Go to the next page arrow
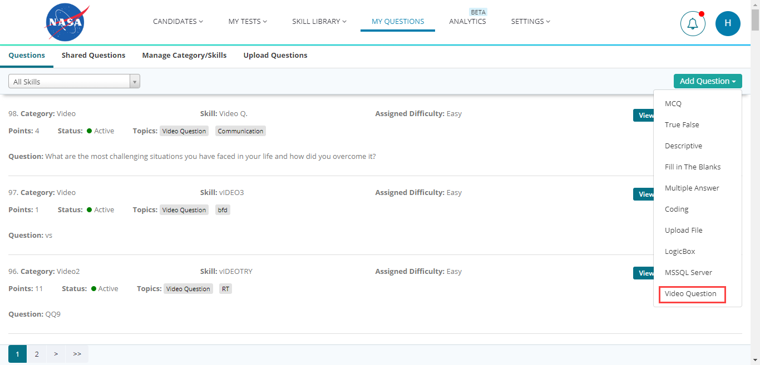 coord(56,354)
